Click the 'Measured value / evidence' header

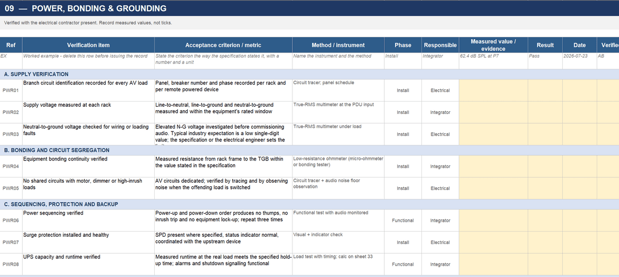click(x=493, y=45)
